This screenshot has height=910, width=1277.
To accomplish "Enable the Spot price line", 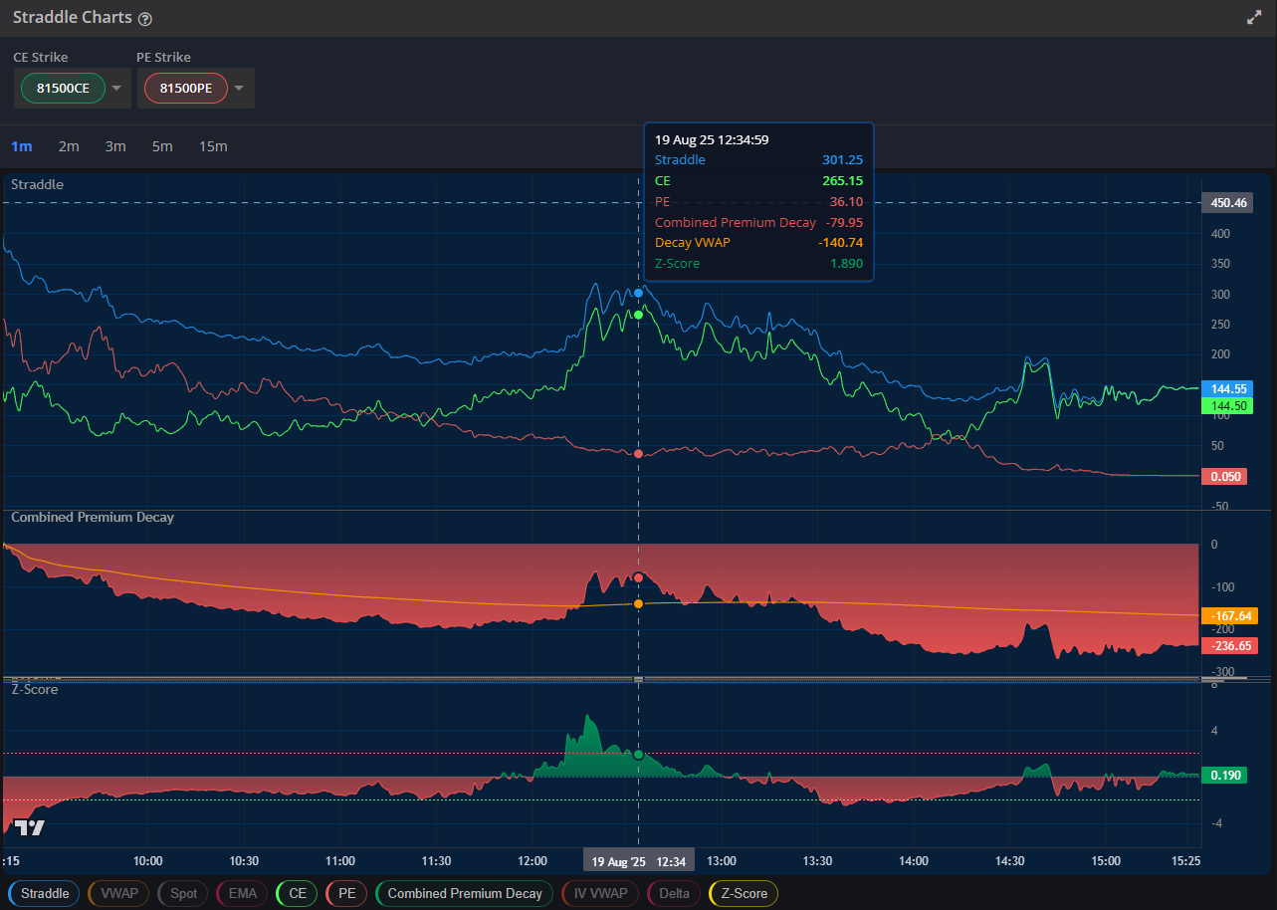I will click(x=182, y=893).
